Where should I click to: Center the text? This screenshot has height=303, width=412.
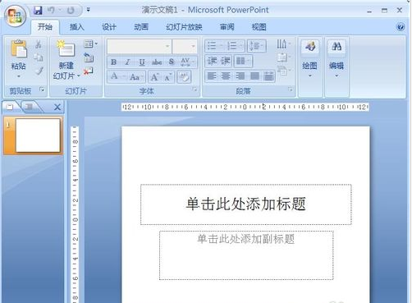(226, 76)
